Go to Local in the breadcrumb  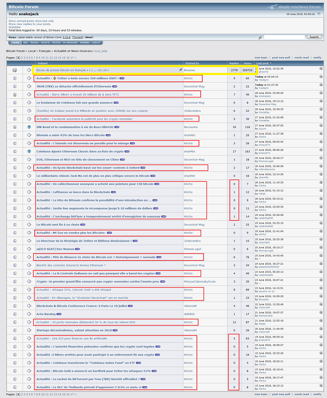coord(32,51)
